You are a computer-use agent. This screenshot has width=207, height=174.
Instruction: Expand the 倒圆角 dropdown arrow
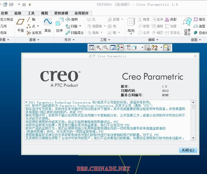coord(105,26)
